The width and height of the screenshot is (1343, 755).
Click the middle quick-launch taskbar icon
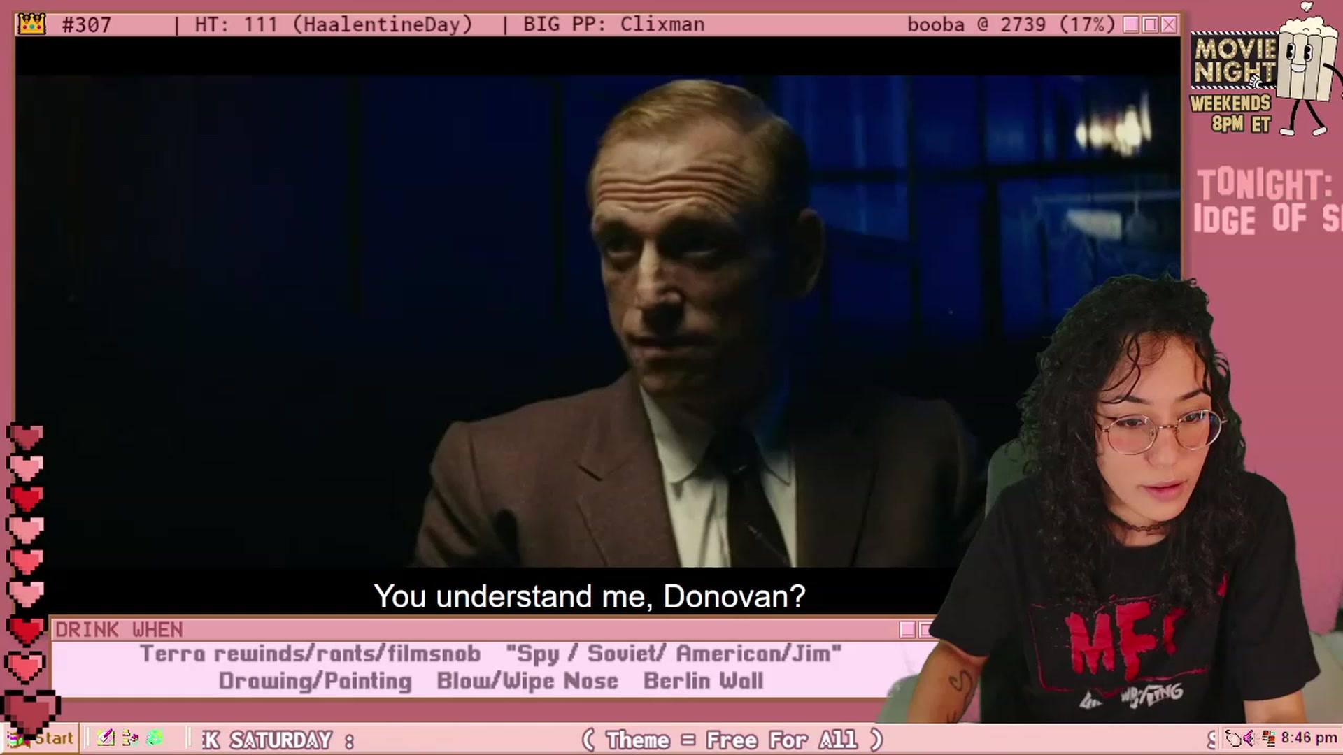(130, 738)
